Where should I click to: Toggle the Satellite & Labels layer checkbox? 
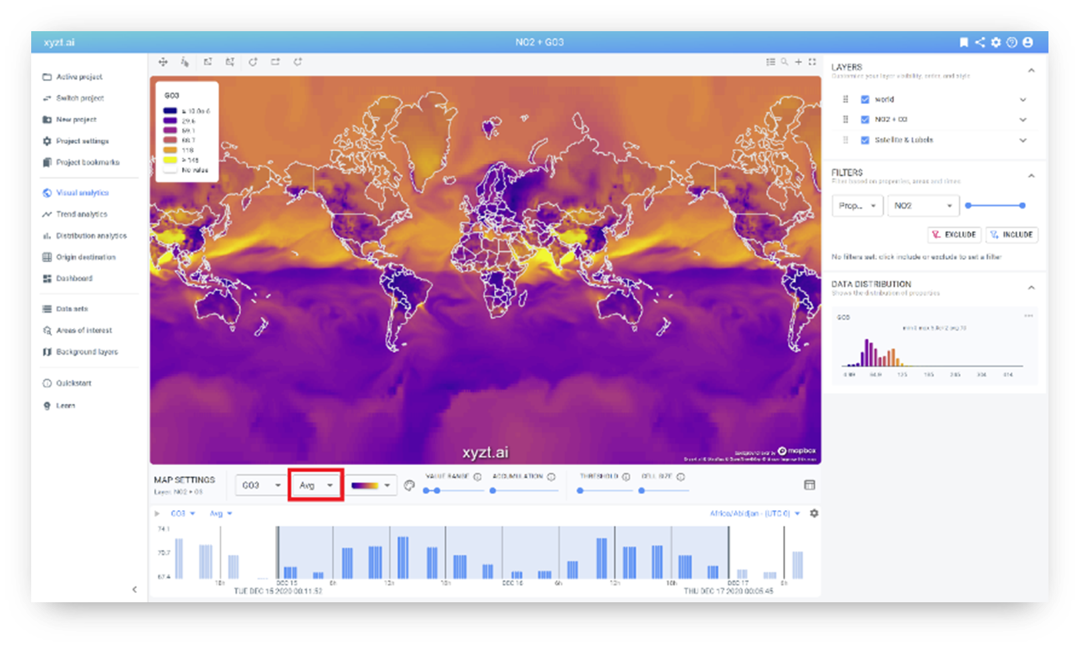click(x=865, y=140)
